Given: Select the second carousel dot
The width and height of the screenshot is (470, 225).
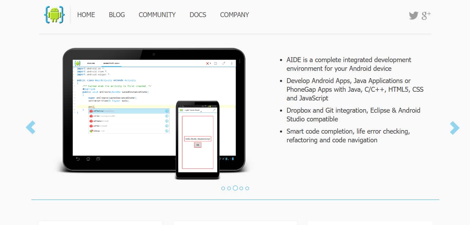Looking at the screenshot, I should pyautogui.click(x=229, y=188).
